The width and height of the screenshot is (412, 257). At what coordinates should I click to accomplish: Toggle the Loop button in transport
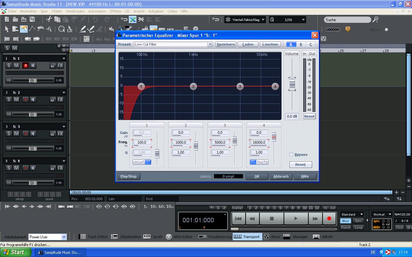tap(358, 227)
